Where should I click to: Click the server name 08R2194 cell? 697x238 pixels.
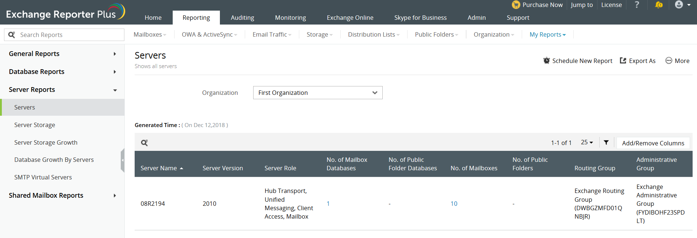click(153, 204)
